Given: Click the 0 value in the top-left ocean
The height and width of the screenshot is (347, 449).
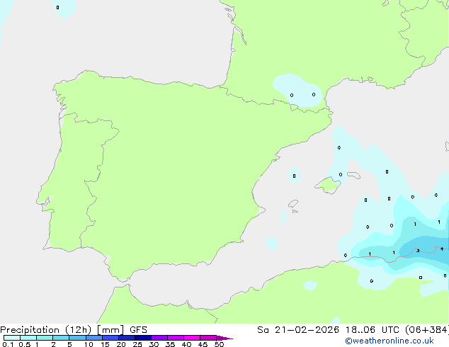Looking at the screenshot, I should point(57,8).
